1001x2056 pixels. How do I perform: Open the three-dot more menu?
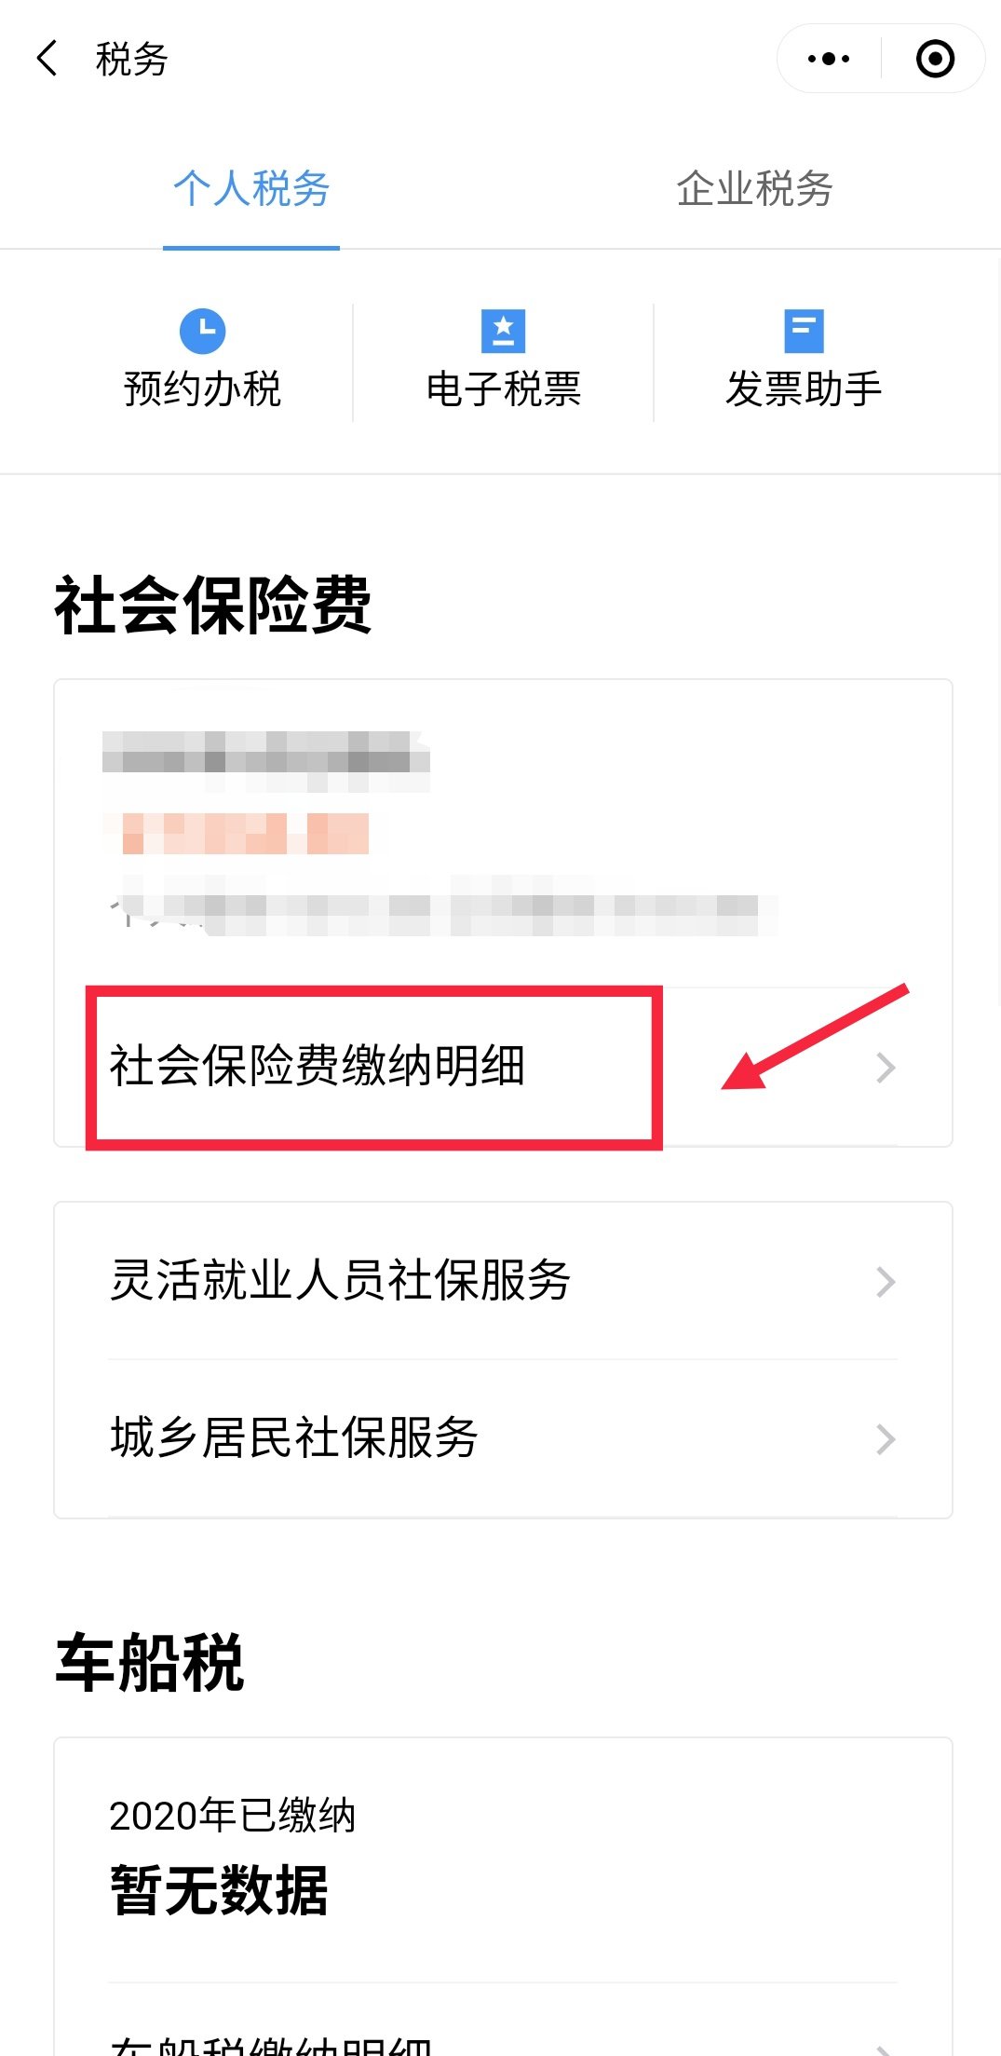point(829,59)
